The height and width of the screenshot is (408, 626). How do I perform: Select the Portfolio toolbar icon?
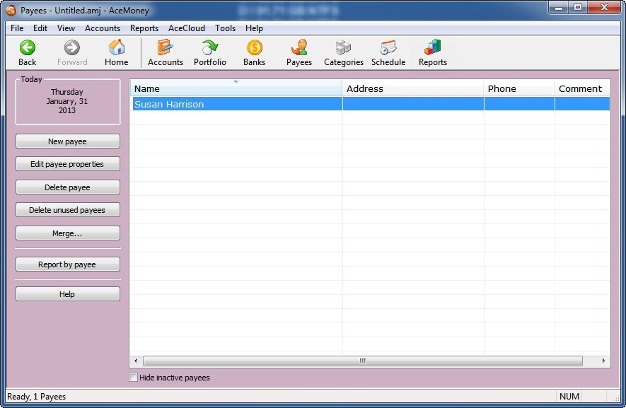pos(209,52)
